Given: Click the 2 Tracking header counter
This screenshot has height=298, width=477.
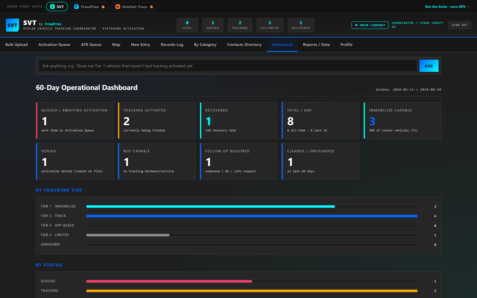Looking at the screenshot, I should click(x=240, y=25).
